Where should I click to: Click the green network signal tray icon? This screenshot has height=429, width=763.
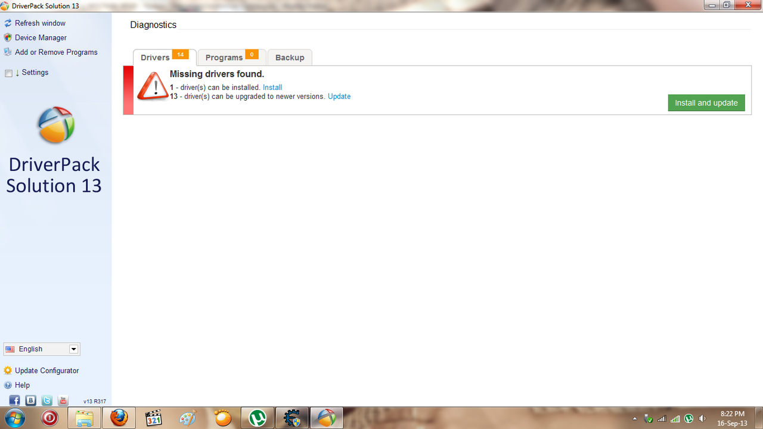[x=675, y=418]
